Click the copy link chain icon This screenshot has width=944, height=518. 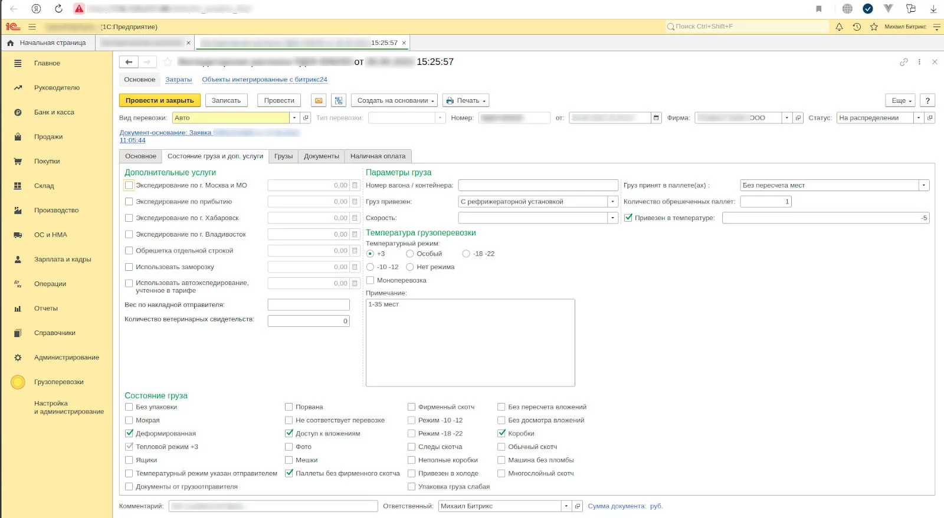click(903, 62)
